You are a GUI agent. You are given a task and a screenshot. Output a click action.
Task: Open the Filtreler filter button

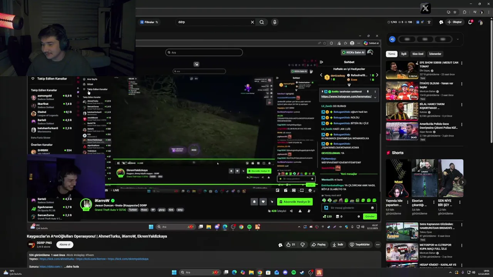[149, 22]
